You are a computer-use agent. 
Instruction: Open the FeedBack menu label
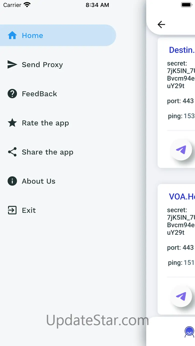pyautogui.click(x=39, y=94)
